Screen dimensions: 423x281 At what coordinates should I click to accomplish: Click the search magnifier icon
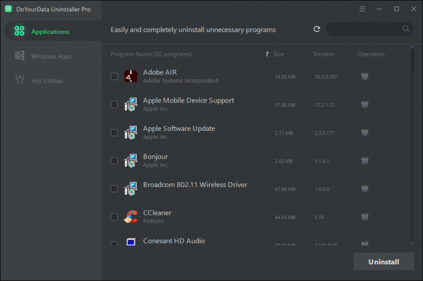pos(405,29)
